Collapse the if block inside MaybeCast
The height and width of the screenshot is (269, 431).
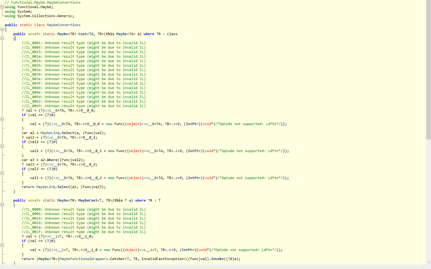tap(2, 245)
